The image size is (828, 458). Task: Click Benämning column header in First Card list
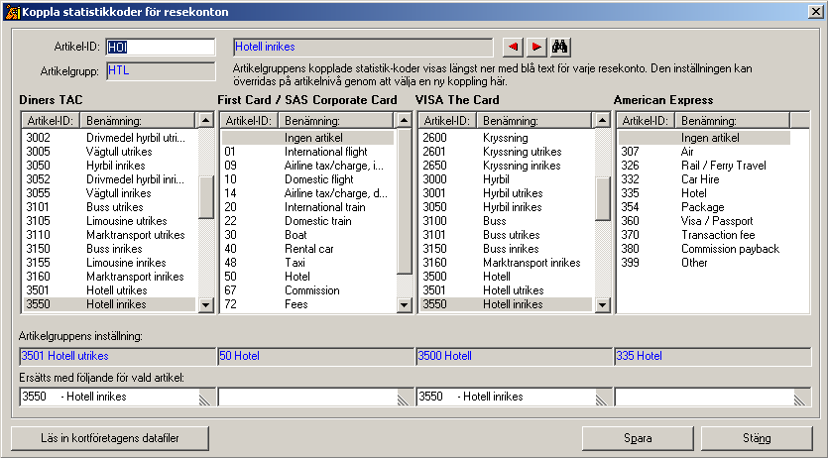pyautogui.click(x=336, y=121)
